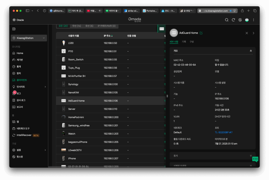This screenshot has width=269, height=180.
Task: Switch to 세부 사항 details tab
Action: 174,42
